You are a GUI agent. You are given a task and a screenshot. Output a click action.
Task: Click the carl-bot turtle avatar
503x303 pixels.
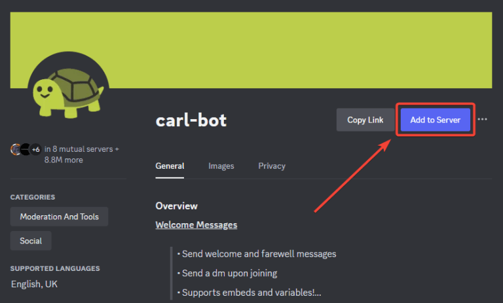pos(64,88)
